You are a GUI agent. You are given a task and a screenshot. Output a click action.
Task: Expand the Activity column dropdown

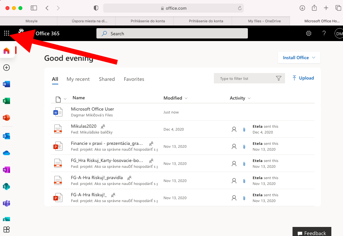click(240, 98)
